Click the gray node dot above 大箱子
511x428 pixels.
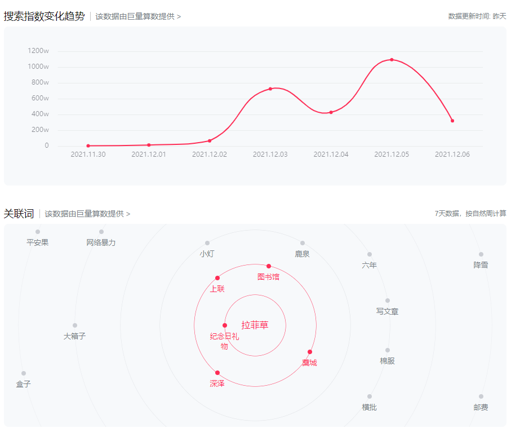[x=75, y=325]
